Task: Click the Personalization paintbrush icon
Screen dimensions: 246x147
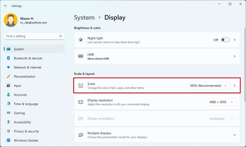Action: click(x=8, y=76)
